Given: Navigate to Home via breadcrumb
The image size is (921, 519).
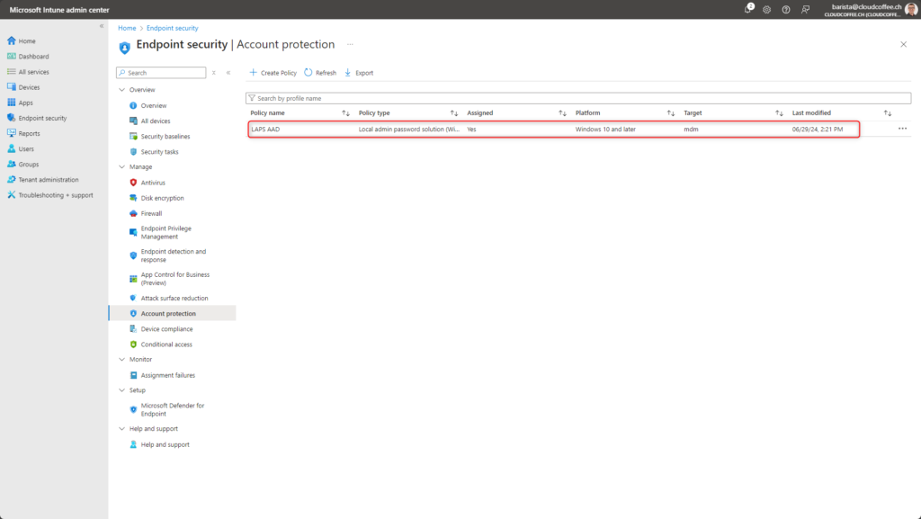Looking at the screenshot, I should 127,28.
